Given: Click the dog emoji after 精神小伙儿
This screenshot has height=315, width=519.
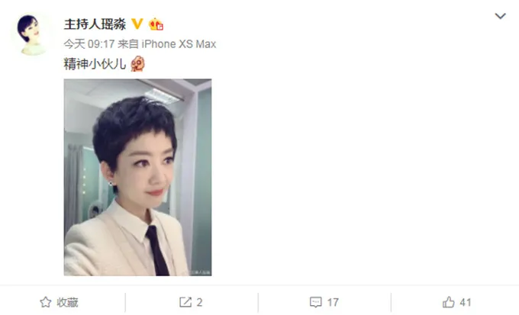Looking at the screenshot, I should point(137,63).
